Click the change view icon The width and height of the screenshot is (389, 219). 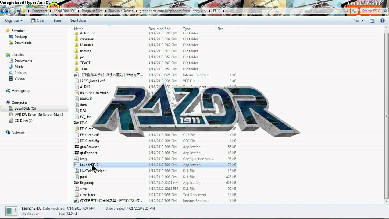[356, 20]
